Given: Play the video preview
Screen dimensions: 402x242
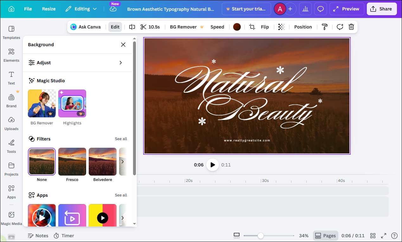Looking at the screenshot, I should click(x=212, y=164).
